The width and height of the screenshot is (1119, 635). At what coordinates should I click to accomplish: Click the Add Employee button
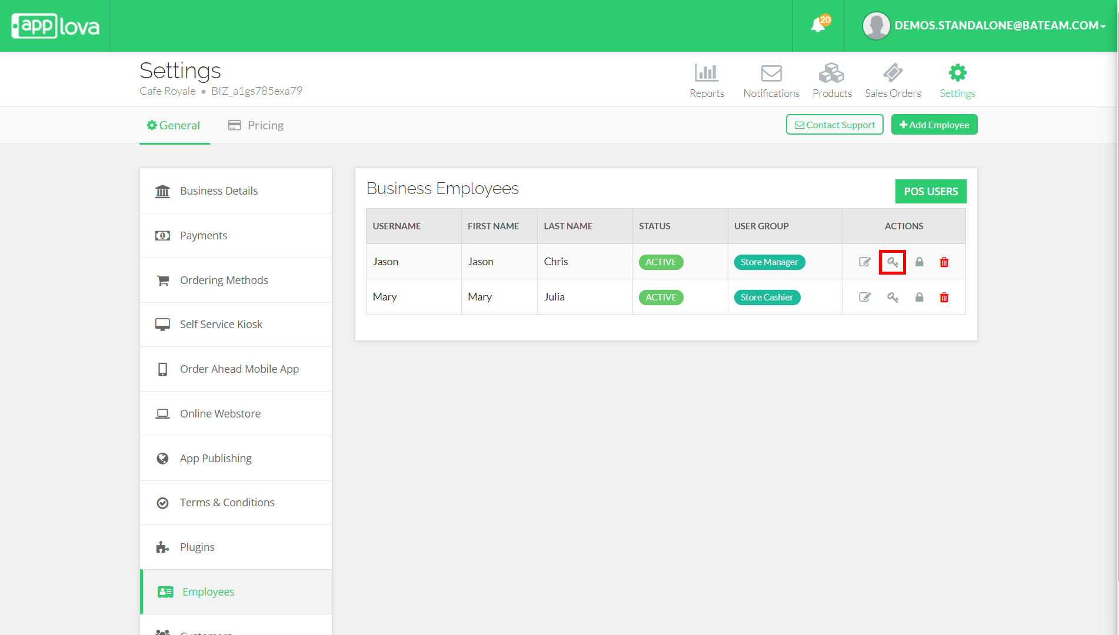point(934,125)
